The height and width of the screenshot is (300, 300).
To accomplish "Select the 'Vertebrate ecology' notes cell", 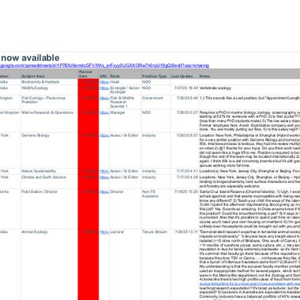I will (249, 90).
